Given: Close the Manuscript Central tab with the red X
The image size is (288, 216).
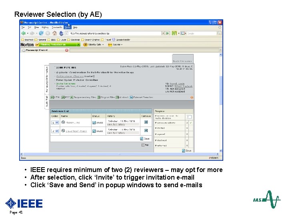Looking at the screenshot, I should (67, 50).
